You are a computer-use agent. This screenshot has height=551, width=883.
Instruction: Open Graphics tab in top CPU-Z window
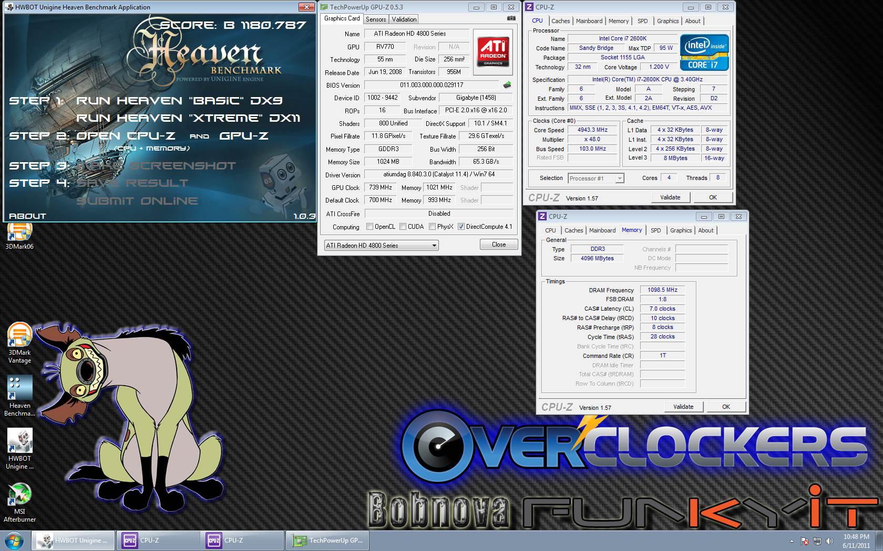pyautogui.click(x=668, y=21)
